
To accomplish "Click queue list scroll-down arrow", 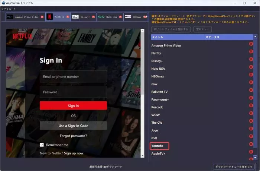I will point(255,157).
